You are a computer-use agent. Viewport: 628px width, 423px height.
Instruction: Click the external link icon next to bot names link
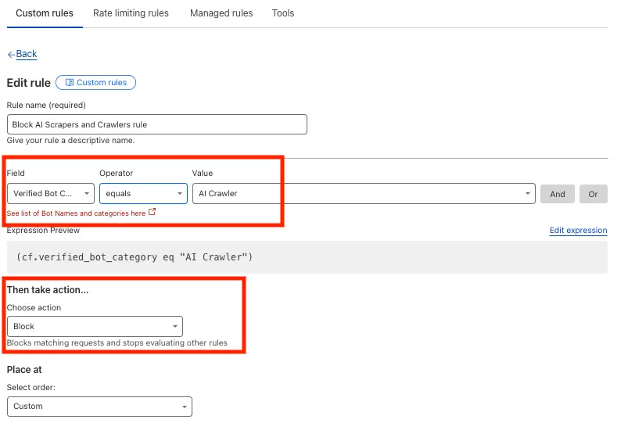coord(152,212)
